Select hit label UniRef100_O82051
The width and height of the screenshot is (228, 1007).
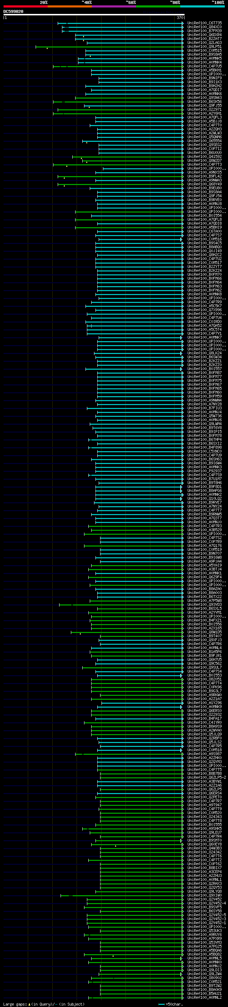click(204, 679)
